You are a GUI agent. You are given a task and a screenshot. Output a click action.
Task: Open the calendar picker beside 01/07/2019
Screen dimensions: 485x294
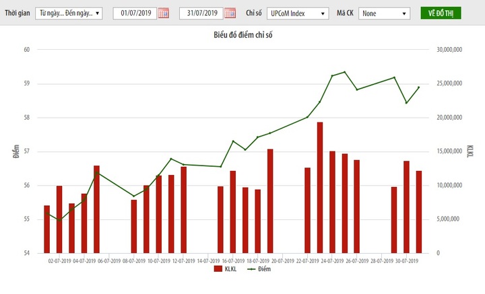[x=163, y=13]
